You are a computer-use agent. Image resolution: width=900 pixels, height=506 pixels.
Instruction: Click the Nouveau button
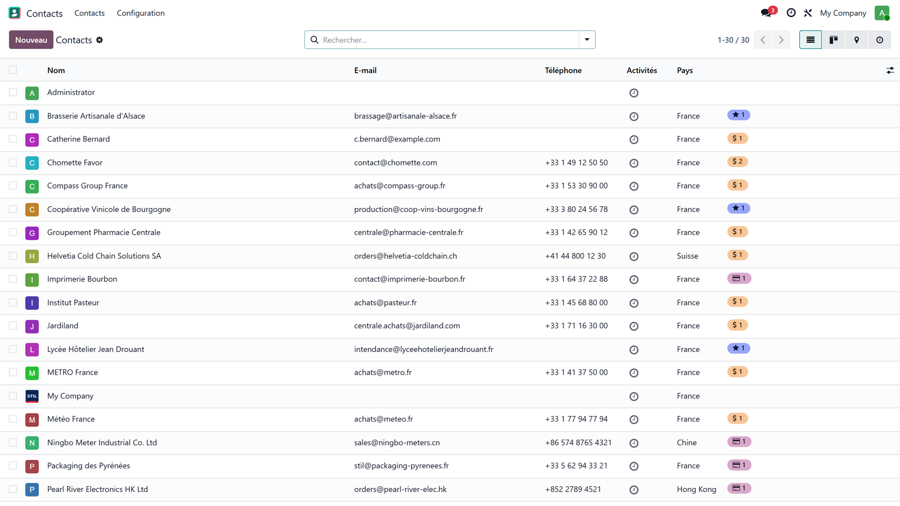pos(31,40)
